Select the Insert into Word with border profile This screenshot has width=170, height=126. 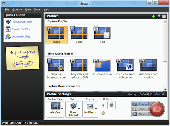click(x=126, y=69)
